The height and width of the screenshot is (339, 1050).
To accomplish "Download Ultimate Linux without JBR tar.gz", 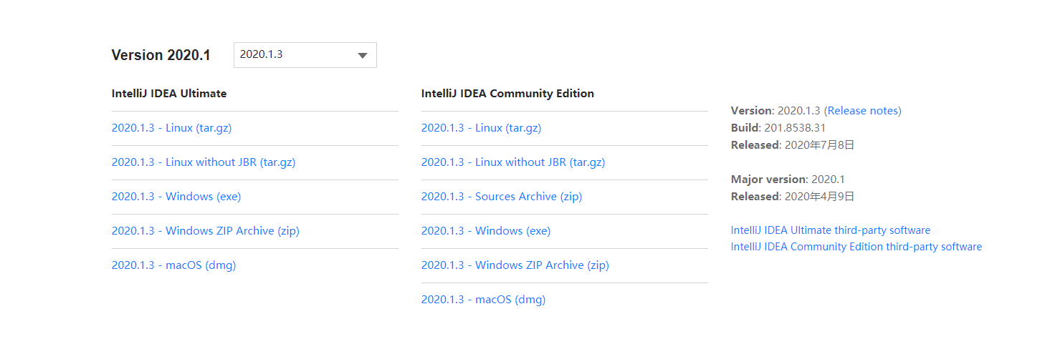I will click(x=204, y=162).
